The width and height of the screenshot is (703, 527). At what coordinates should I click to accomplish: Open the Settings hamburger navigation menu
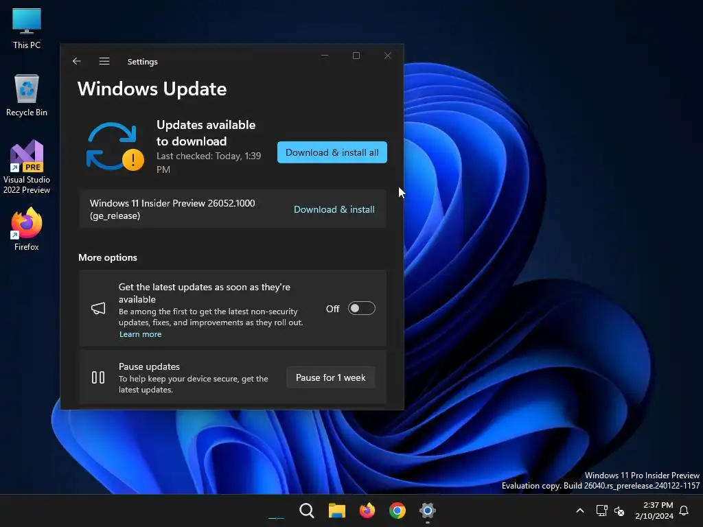point(104,61)
